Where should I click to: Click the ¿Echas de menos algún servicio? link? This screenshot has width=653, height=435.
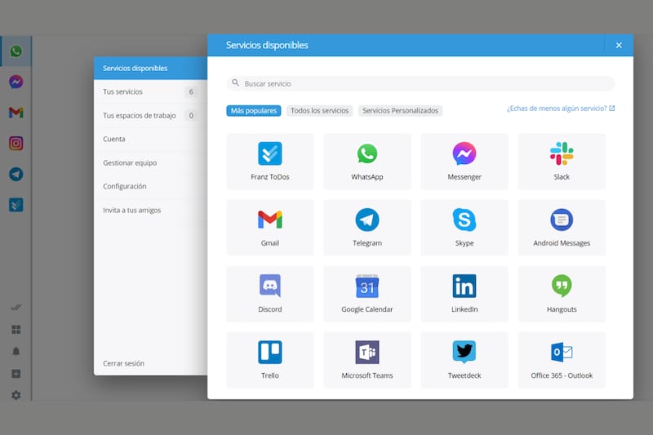point(560,108)
